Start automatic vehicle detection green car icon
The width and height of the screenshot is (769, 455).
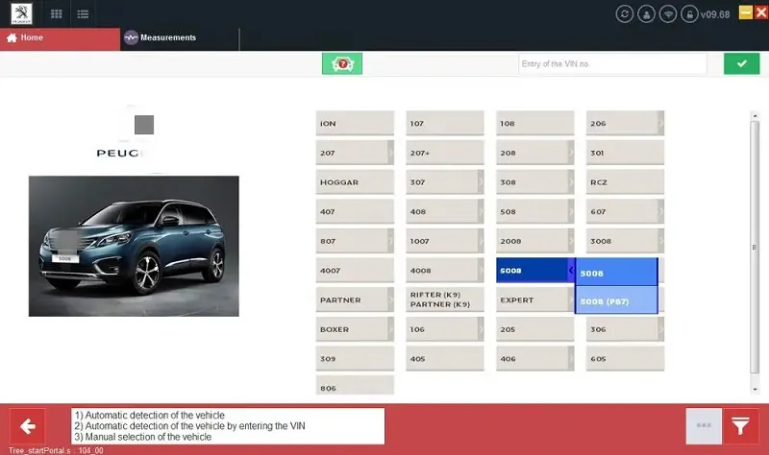pyautogui.click(x=342, y=63)
